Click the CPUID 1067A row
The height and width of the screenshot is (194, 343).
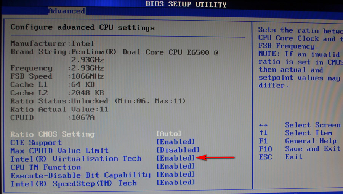(x=52, y=118)
